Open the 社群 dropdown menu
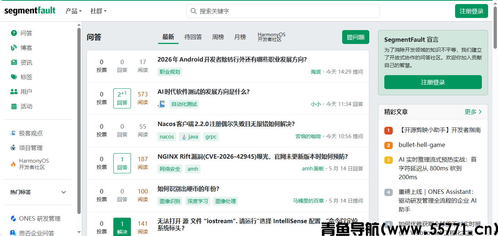Image resolution: width=498 pixels, height=236 pixels. point(98,11)
